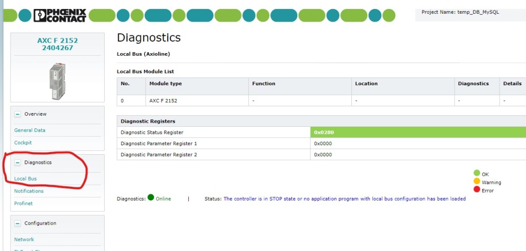Click the red Error legend dot
This screenshot has height=251, width=526.
pyautogui.click(x=477, y=189)
